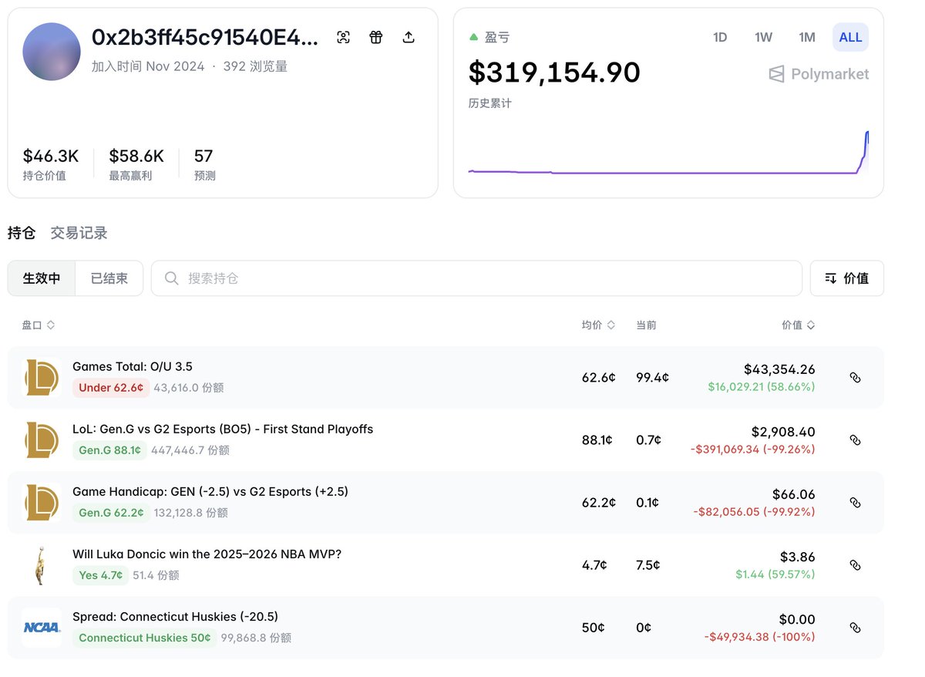
Task: Switch to 已结束 ended positions
Action: (109, 278)
